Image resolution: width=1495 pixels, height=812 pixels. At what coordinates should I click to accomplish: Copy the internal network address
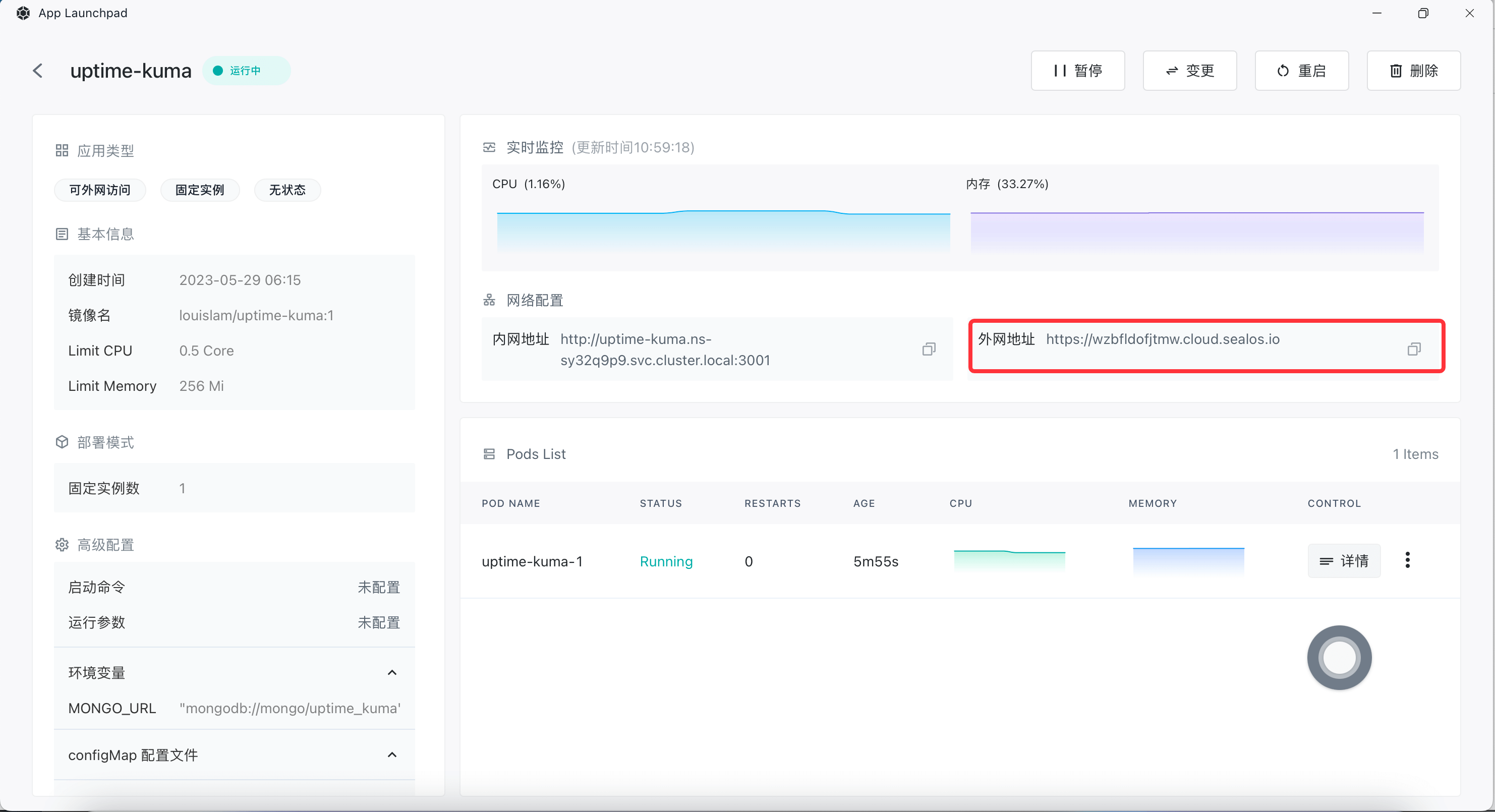click(x=929, y=349)
